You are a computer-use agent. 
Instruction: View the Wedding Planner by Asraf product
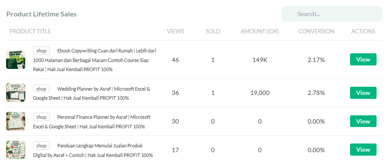pyautogui.click(x=363, y=93)
